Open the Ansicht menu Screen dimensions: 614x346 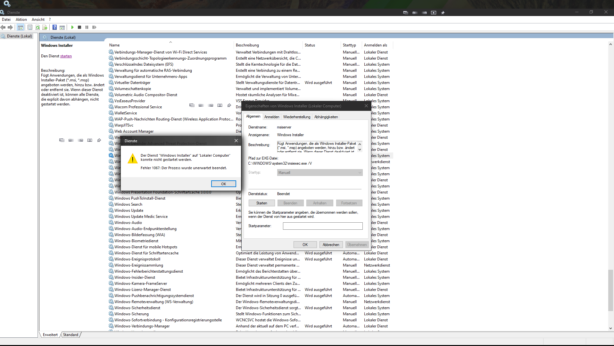coord(38,20)
